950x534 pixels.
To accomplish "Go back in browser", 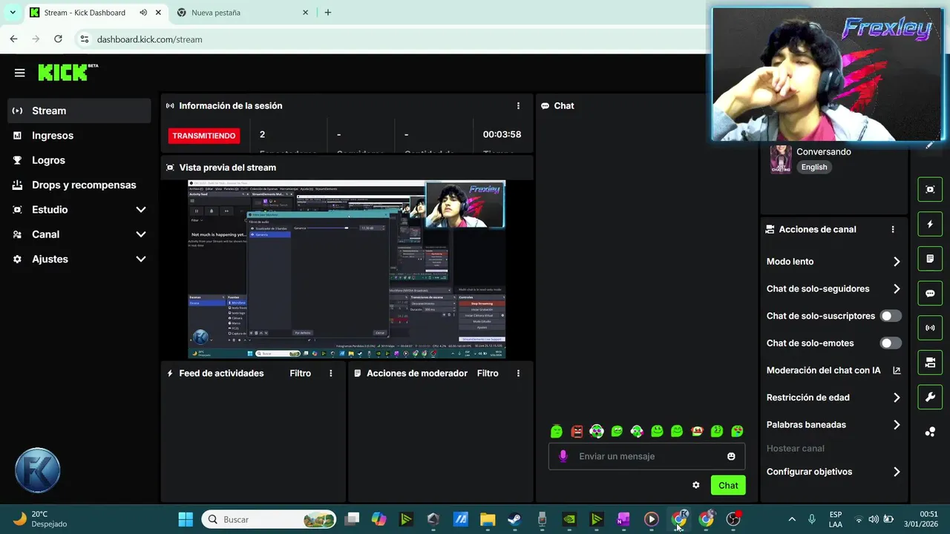I will (13, 39).
